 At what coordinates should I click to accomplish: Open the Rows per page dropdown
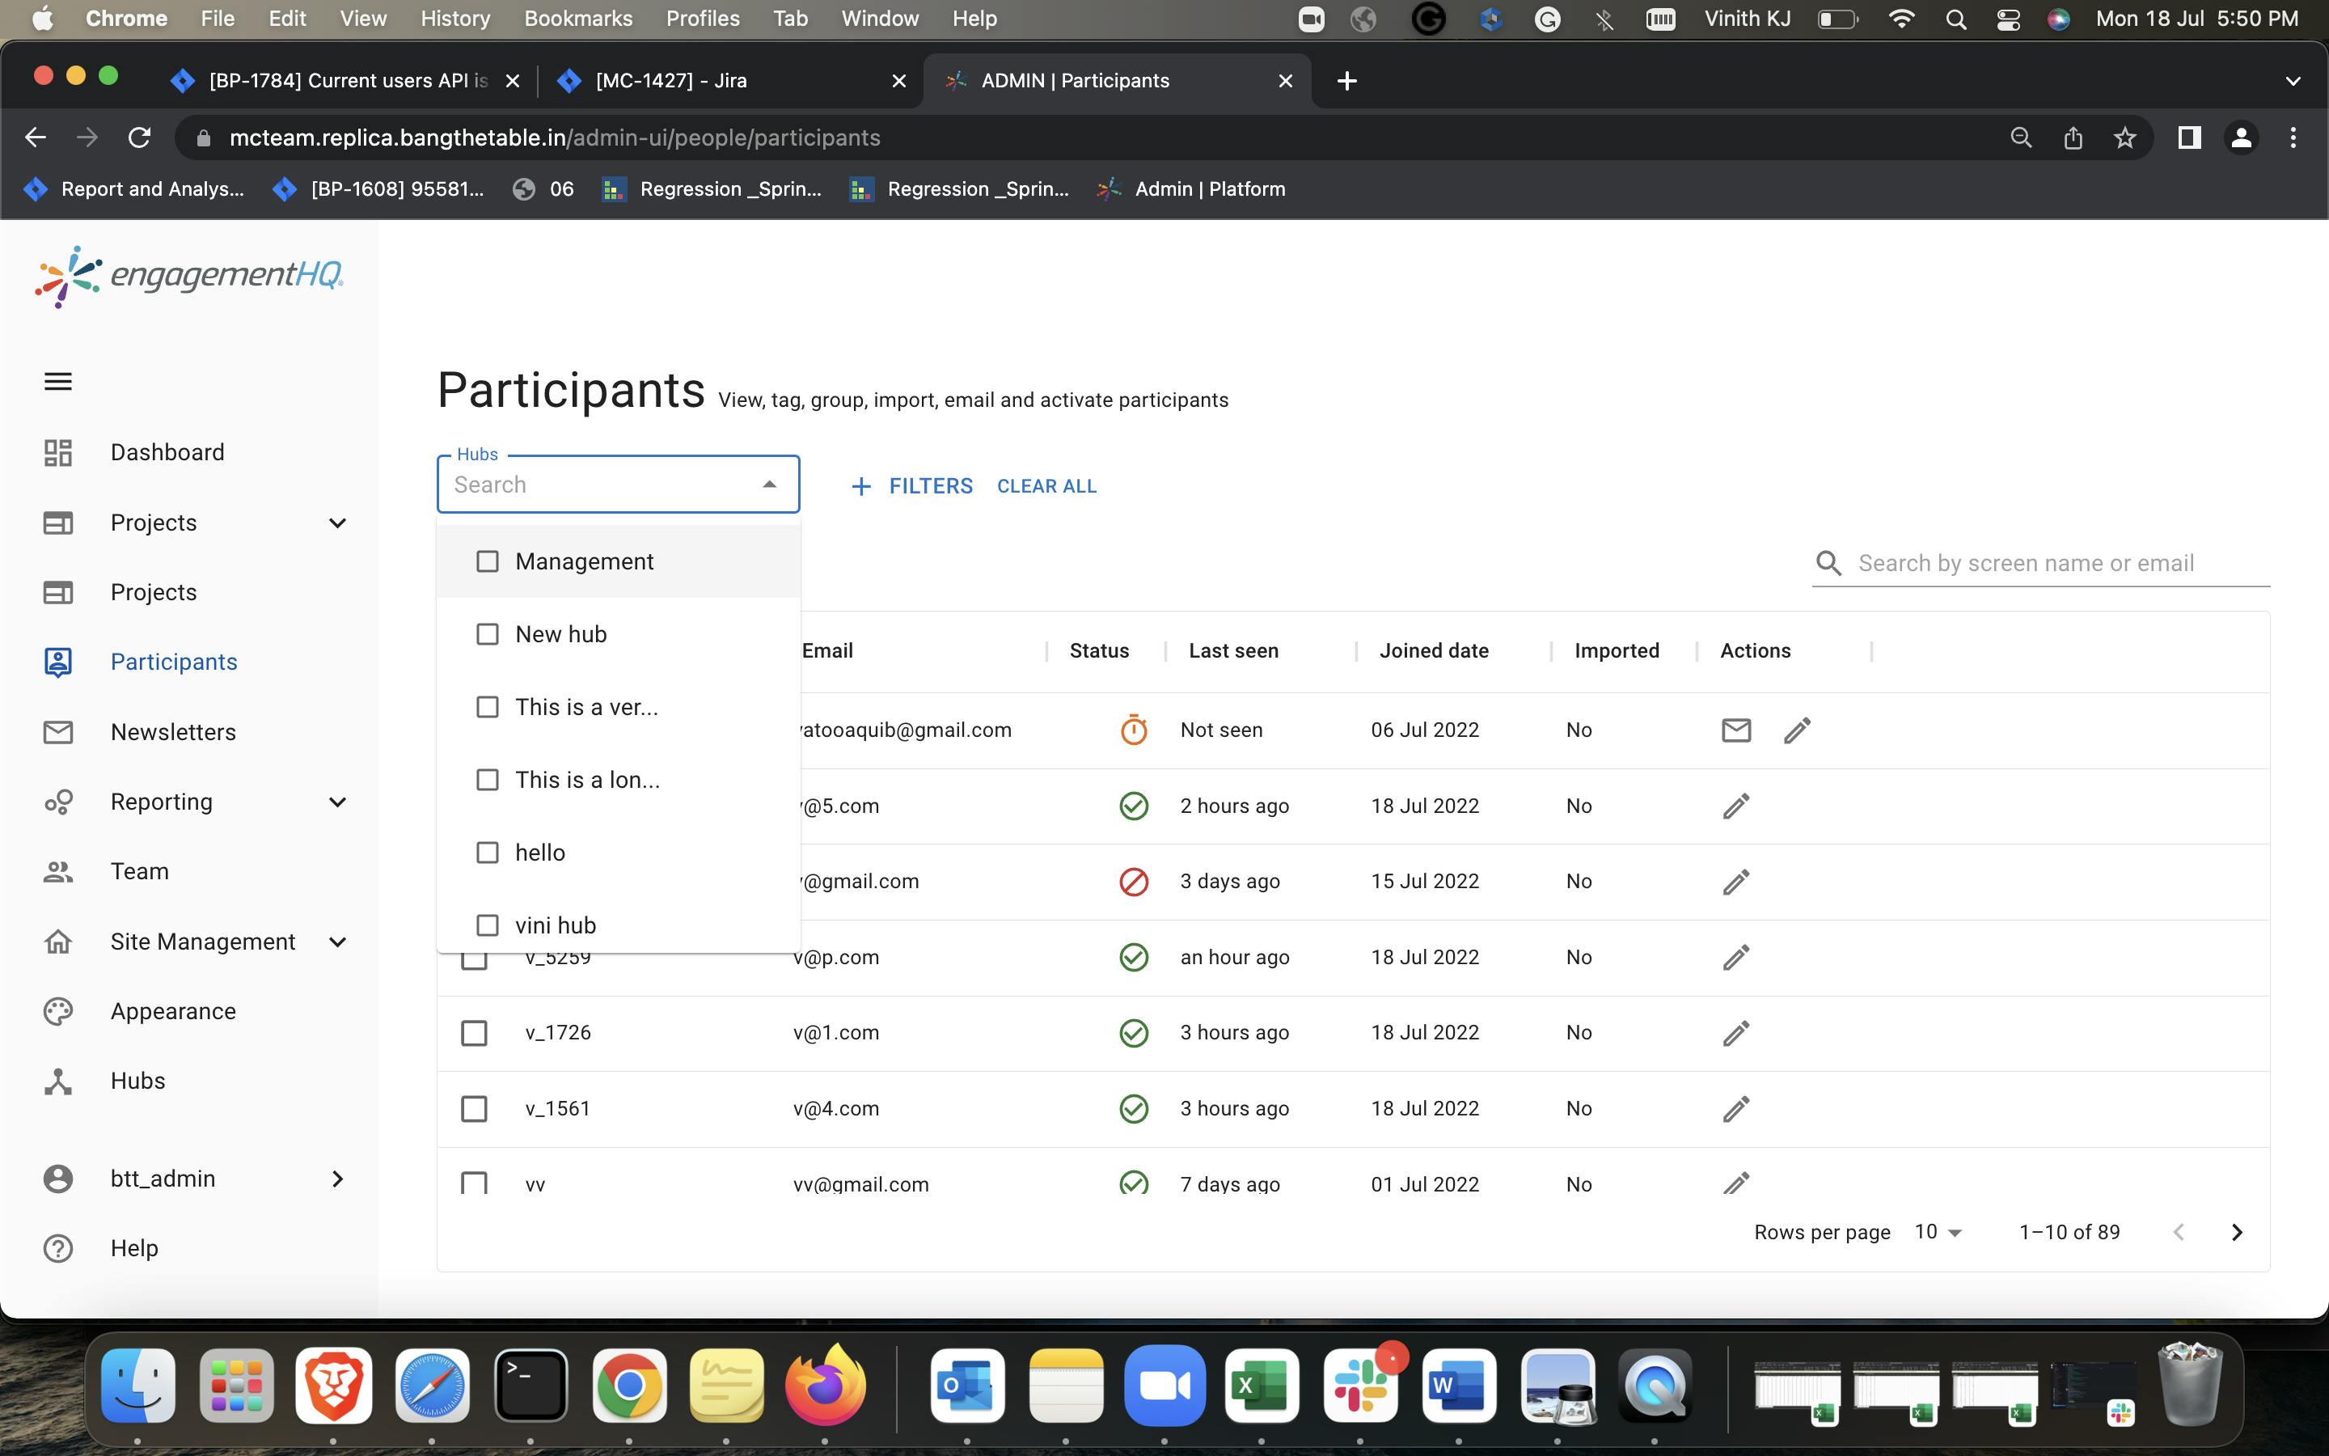pos(1938,1233)
